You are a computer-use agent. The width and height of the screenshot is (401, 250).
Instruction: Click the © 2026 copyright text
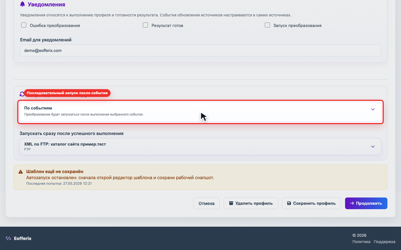[359, 235]
